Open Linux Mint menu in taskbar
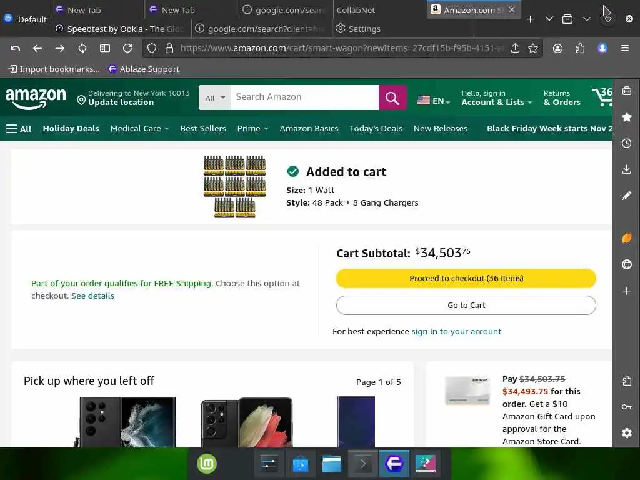 (x=207, y=464)
